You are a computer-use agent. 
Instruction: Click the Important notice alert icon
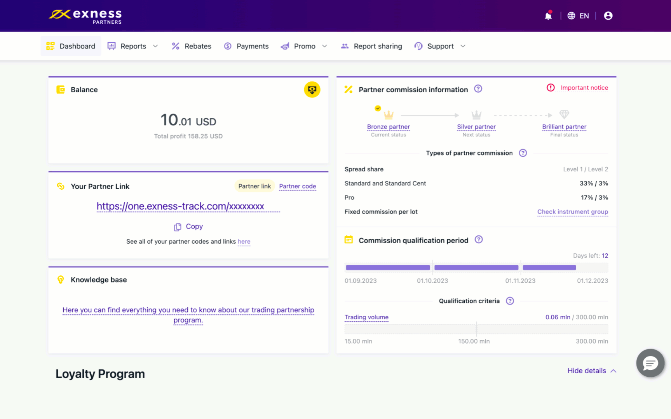(551, 88)
